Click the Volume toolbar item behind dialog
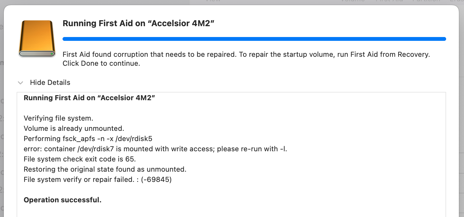Viewport: 464px width, 217px height. (x=353, y=1)
